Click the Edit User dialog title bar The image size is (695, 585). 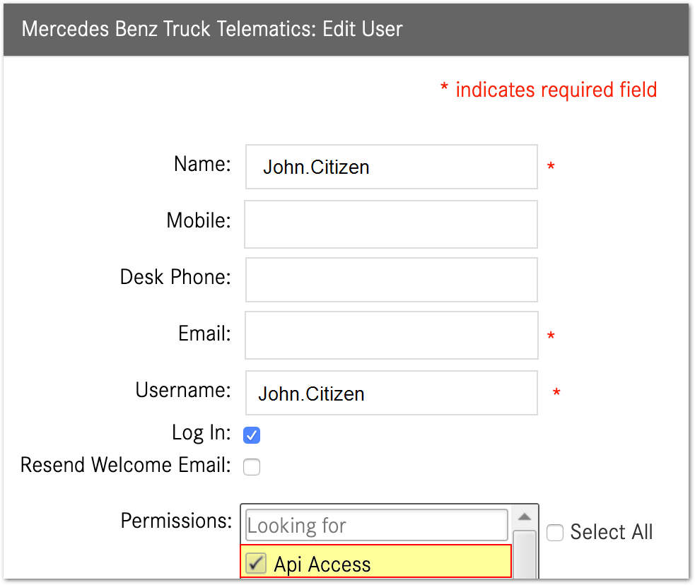point(346,30)
